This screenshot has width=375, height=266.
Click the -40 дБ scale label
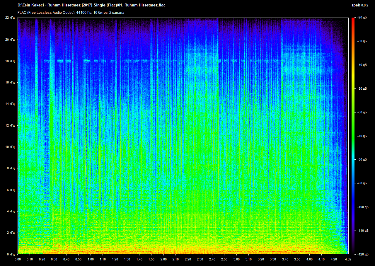tap(362, 65)
